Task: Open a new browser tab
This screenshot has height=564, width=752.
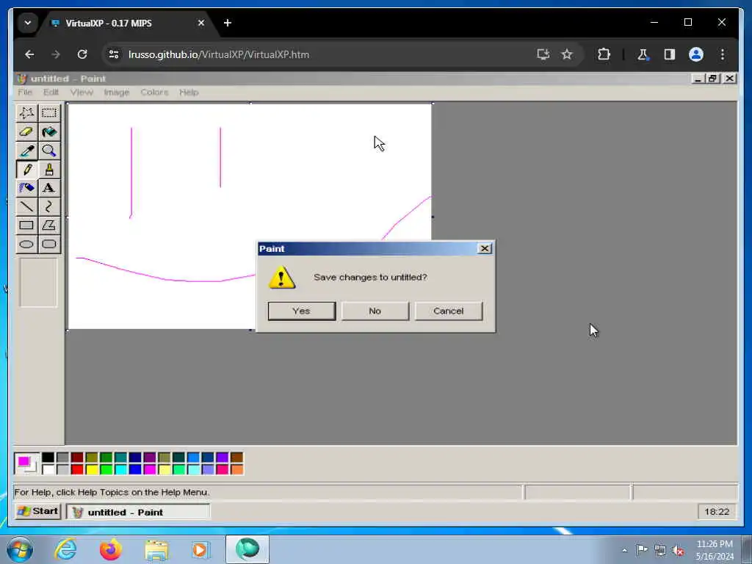Action: pos(228,23)
